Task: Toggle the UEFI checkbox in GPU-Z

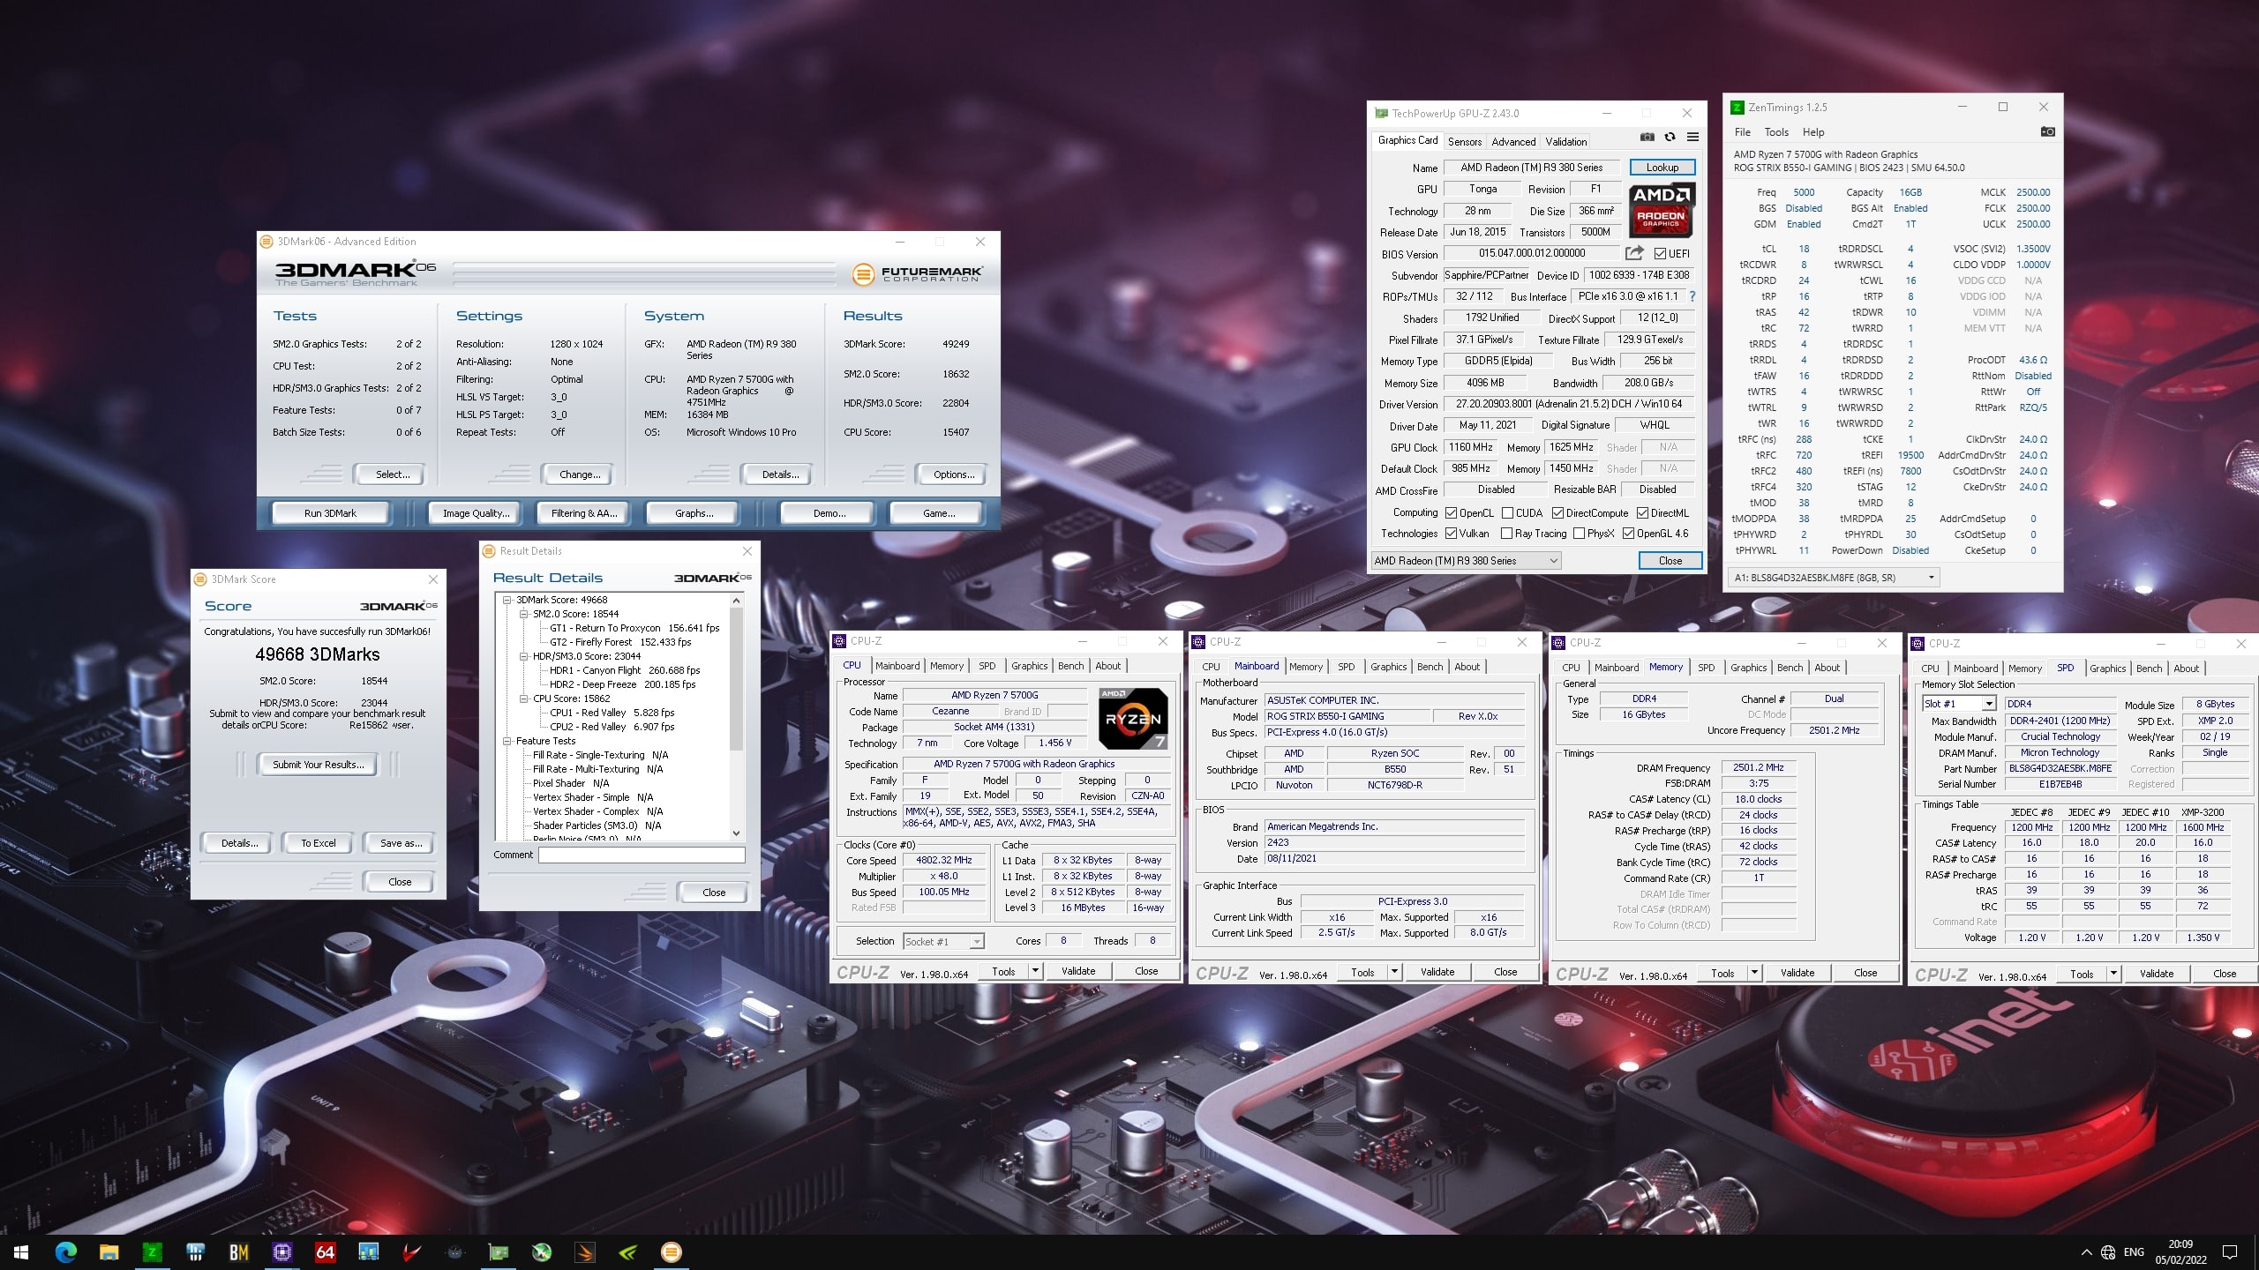Action: coord(1660,254)
